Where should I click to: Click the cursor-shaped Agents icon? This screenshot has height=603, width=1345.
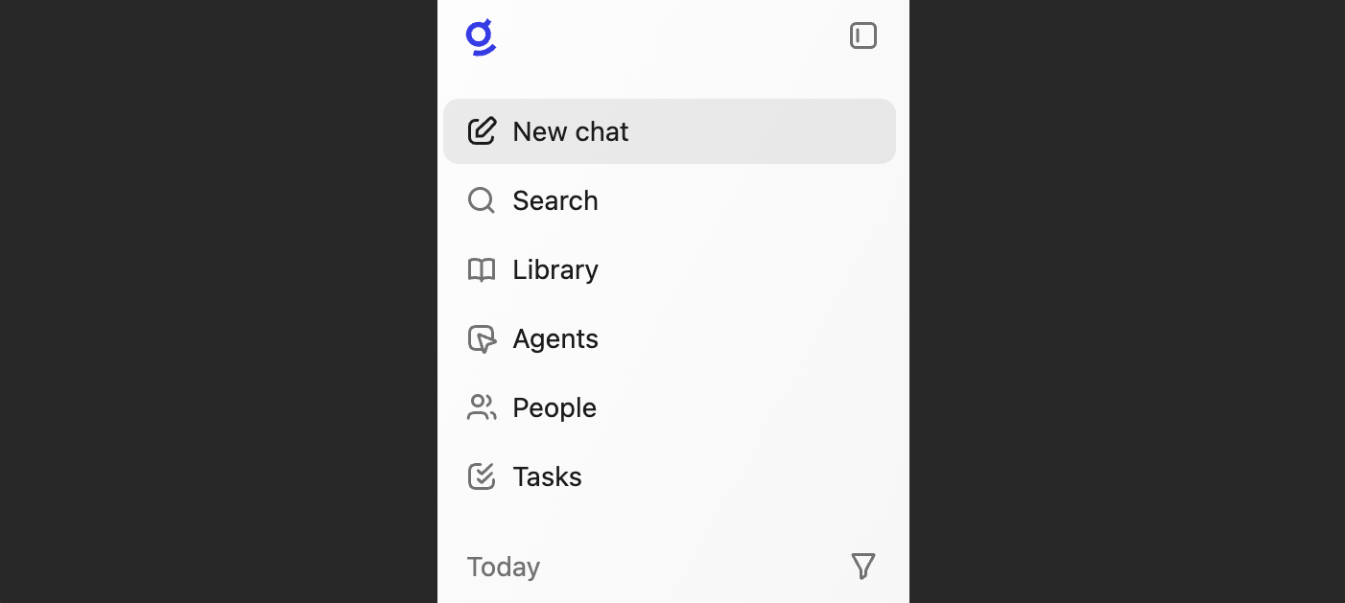(482, 338)
